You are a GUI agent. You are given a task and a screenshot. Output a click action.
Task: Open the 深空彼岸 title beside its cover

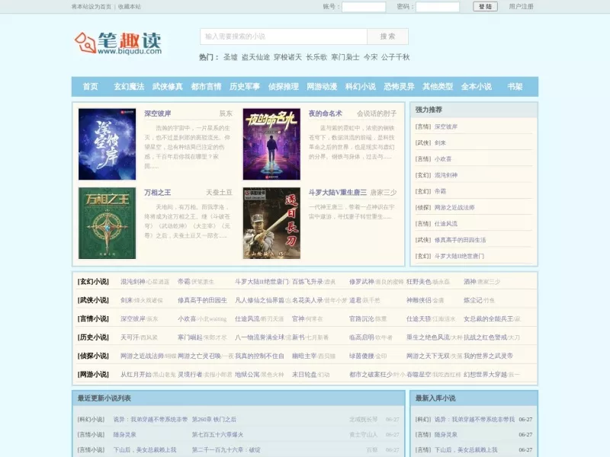click(x=158, y=113)
